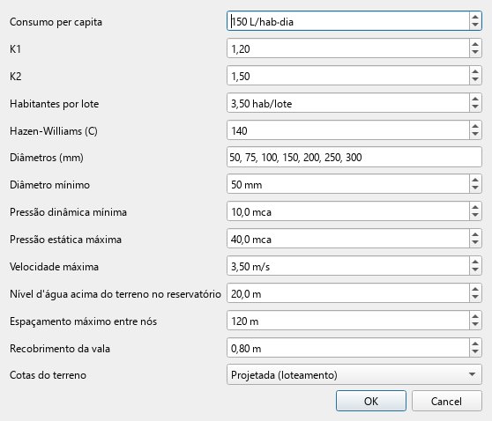This screenshot has width=492, height=421.
Task: Decrement the K1 coefficient
Action: (x=475, y=53)
